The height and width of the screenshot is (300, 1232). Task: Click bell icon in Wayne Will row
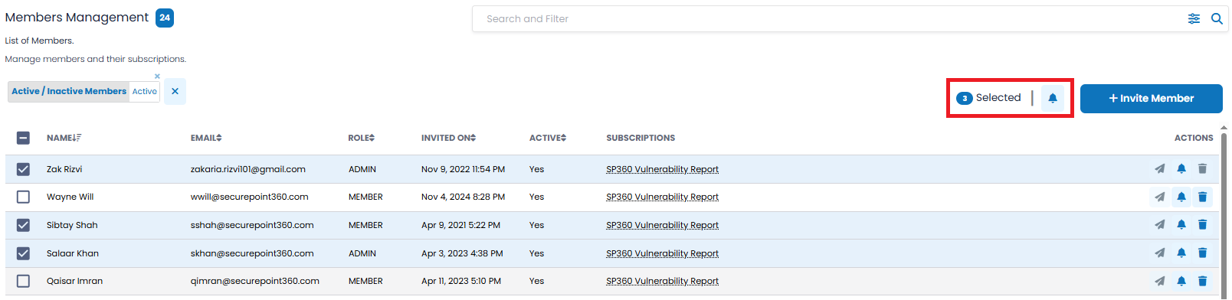point(1181,197)
